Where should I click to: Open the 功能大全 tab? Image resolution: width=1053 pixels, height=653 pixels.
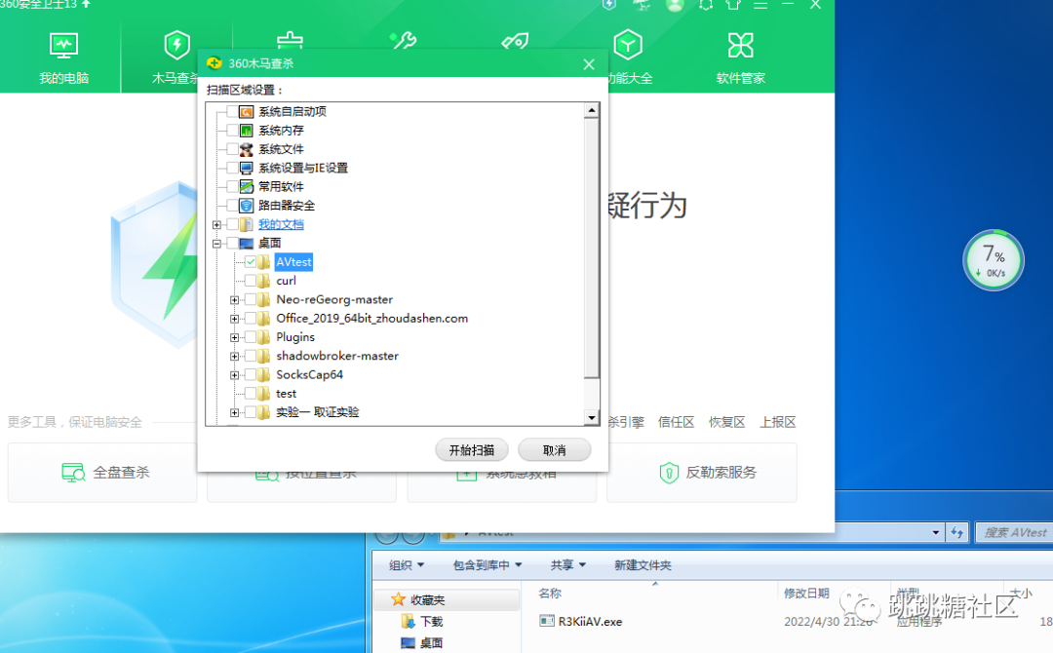[629, 59]
